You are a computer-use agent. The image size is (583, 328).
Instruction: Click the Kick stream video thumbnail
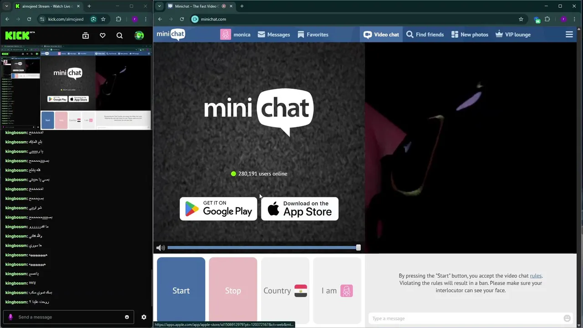coord(76,87)
